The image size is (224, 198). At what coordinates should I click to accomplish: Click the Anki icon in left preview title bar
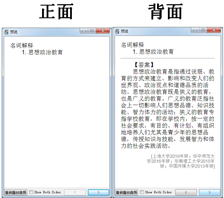(6, 32)
